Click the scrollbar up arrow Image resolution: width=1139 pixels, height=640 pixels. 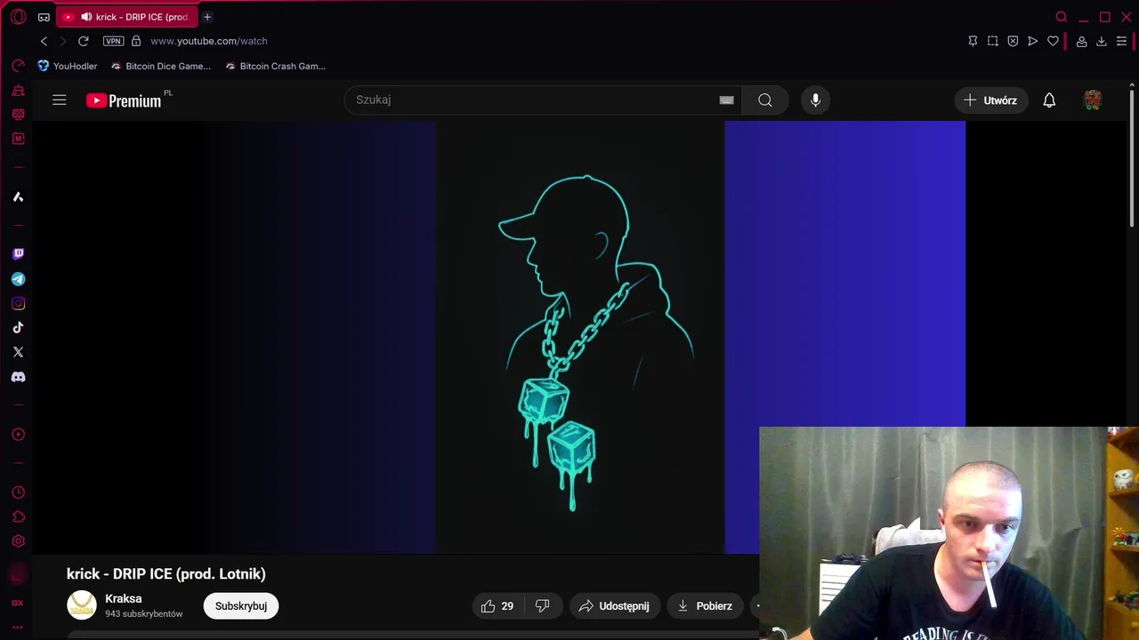[1132, 85]
